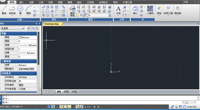Select the Polyline (多段线) tool

[12, 10]
